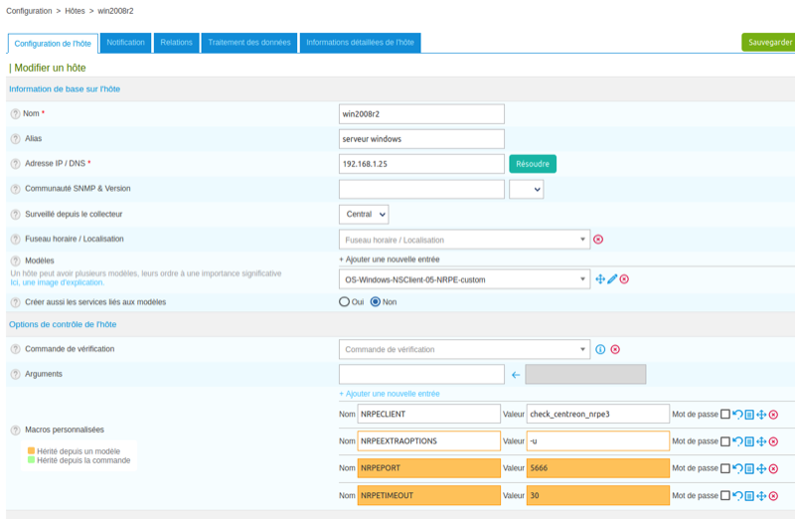Open the Traitement des données tab
Viewport: 795px width, 519px height.
[248, 43]
